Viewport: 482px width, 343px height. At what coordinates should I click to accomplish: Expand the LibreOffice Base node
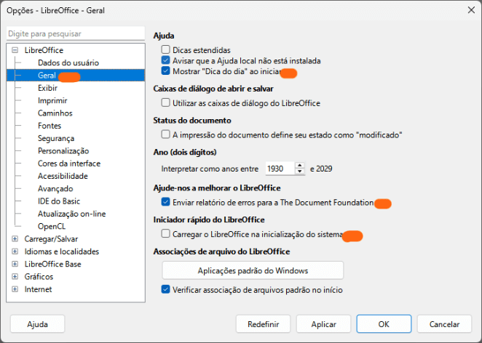[15, 264]
